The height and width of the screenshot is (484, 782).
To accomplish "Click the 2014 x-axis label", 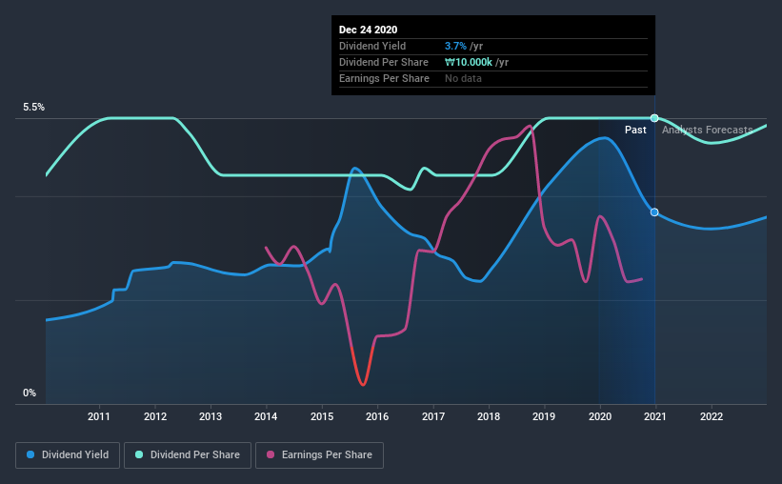I will point(266,416).
